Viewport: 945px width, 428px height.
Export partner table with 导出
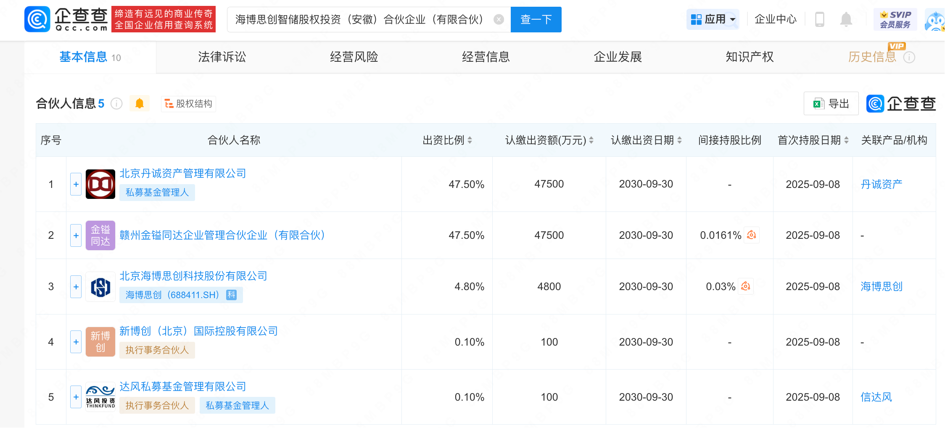831,103
